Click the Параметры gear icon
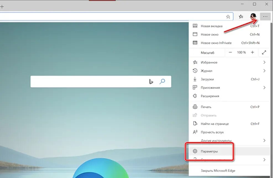This screenshot has height=178, width=273. [195, 151]
